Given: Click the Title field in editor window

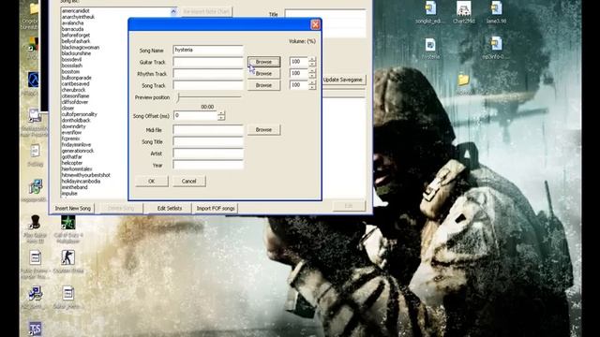Looking at the screenshot, I should click(325, 14).
